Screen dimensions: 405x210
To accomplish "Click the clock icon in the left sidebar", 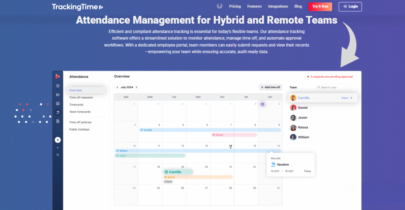I will [58, 86].
